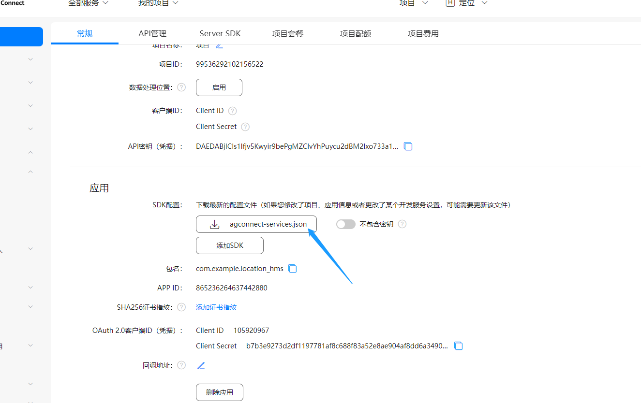Toggle the 不包含密钥 switch
The width and height of the screenshot is (641, 403).
(346, 224)
